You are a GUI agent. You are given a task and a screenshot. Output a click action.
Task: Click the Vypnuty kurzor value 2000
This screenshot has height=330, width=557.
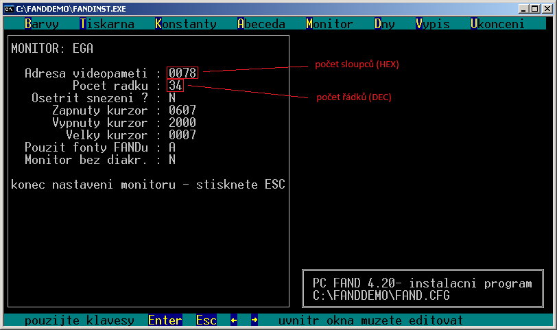(x=182, y=123)
